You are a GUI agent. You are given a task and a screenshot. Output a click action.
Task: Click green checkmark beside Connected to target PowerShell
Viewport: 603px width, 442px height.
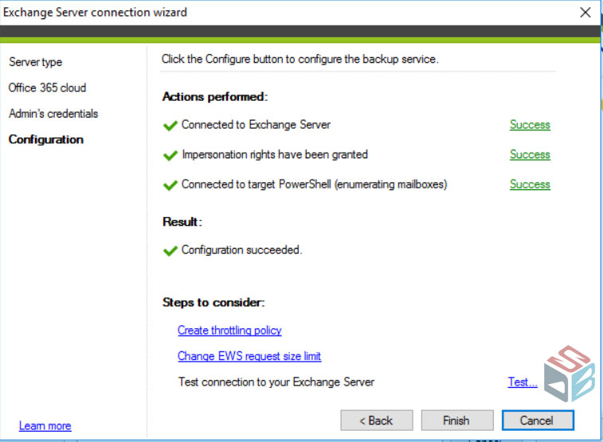pos(170,185)
